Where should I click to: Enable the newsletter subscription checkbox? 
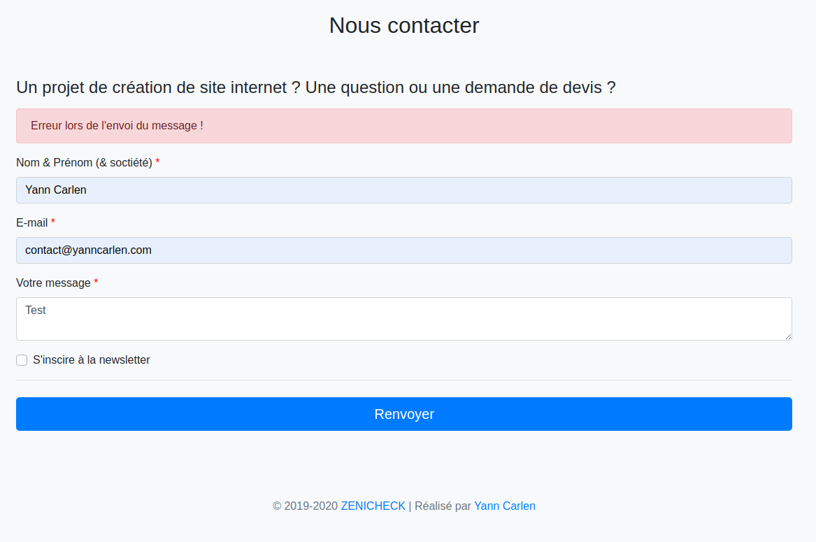22,360
